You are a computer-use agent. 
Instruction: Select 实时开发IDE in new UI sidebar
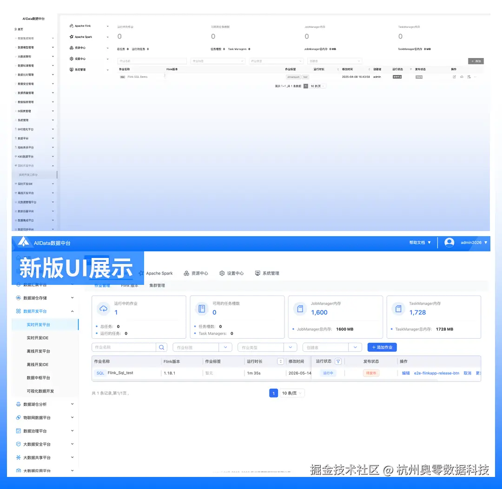click(38, 338)
